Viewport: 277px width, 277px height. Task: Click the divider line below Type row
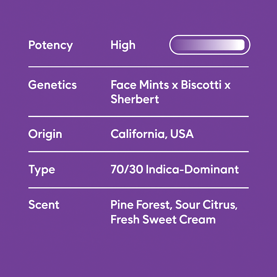138,187
